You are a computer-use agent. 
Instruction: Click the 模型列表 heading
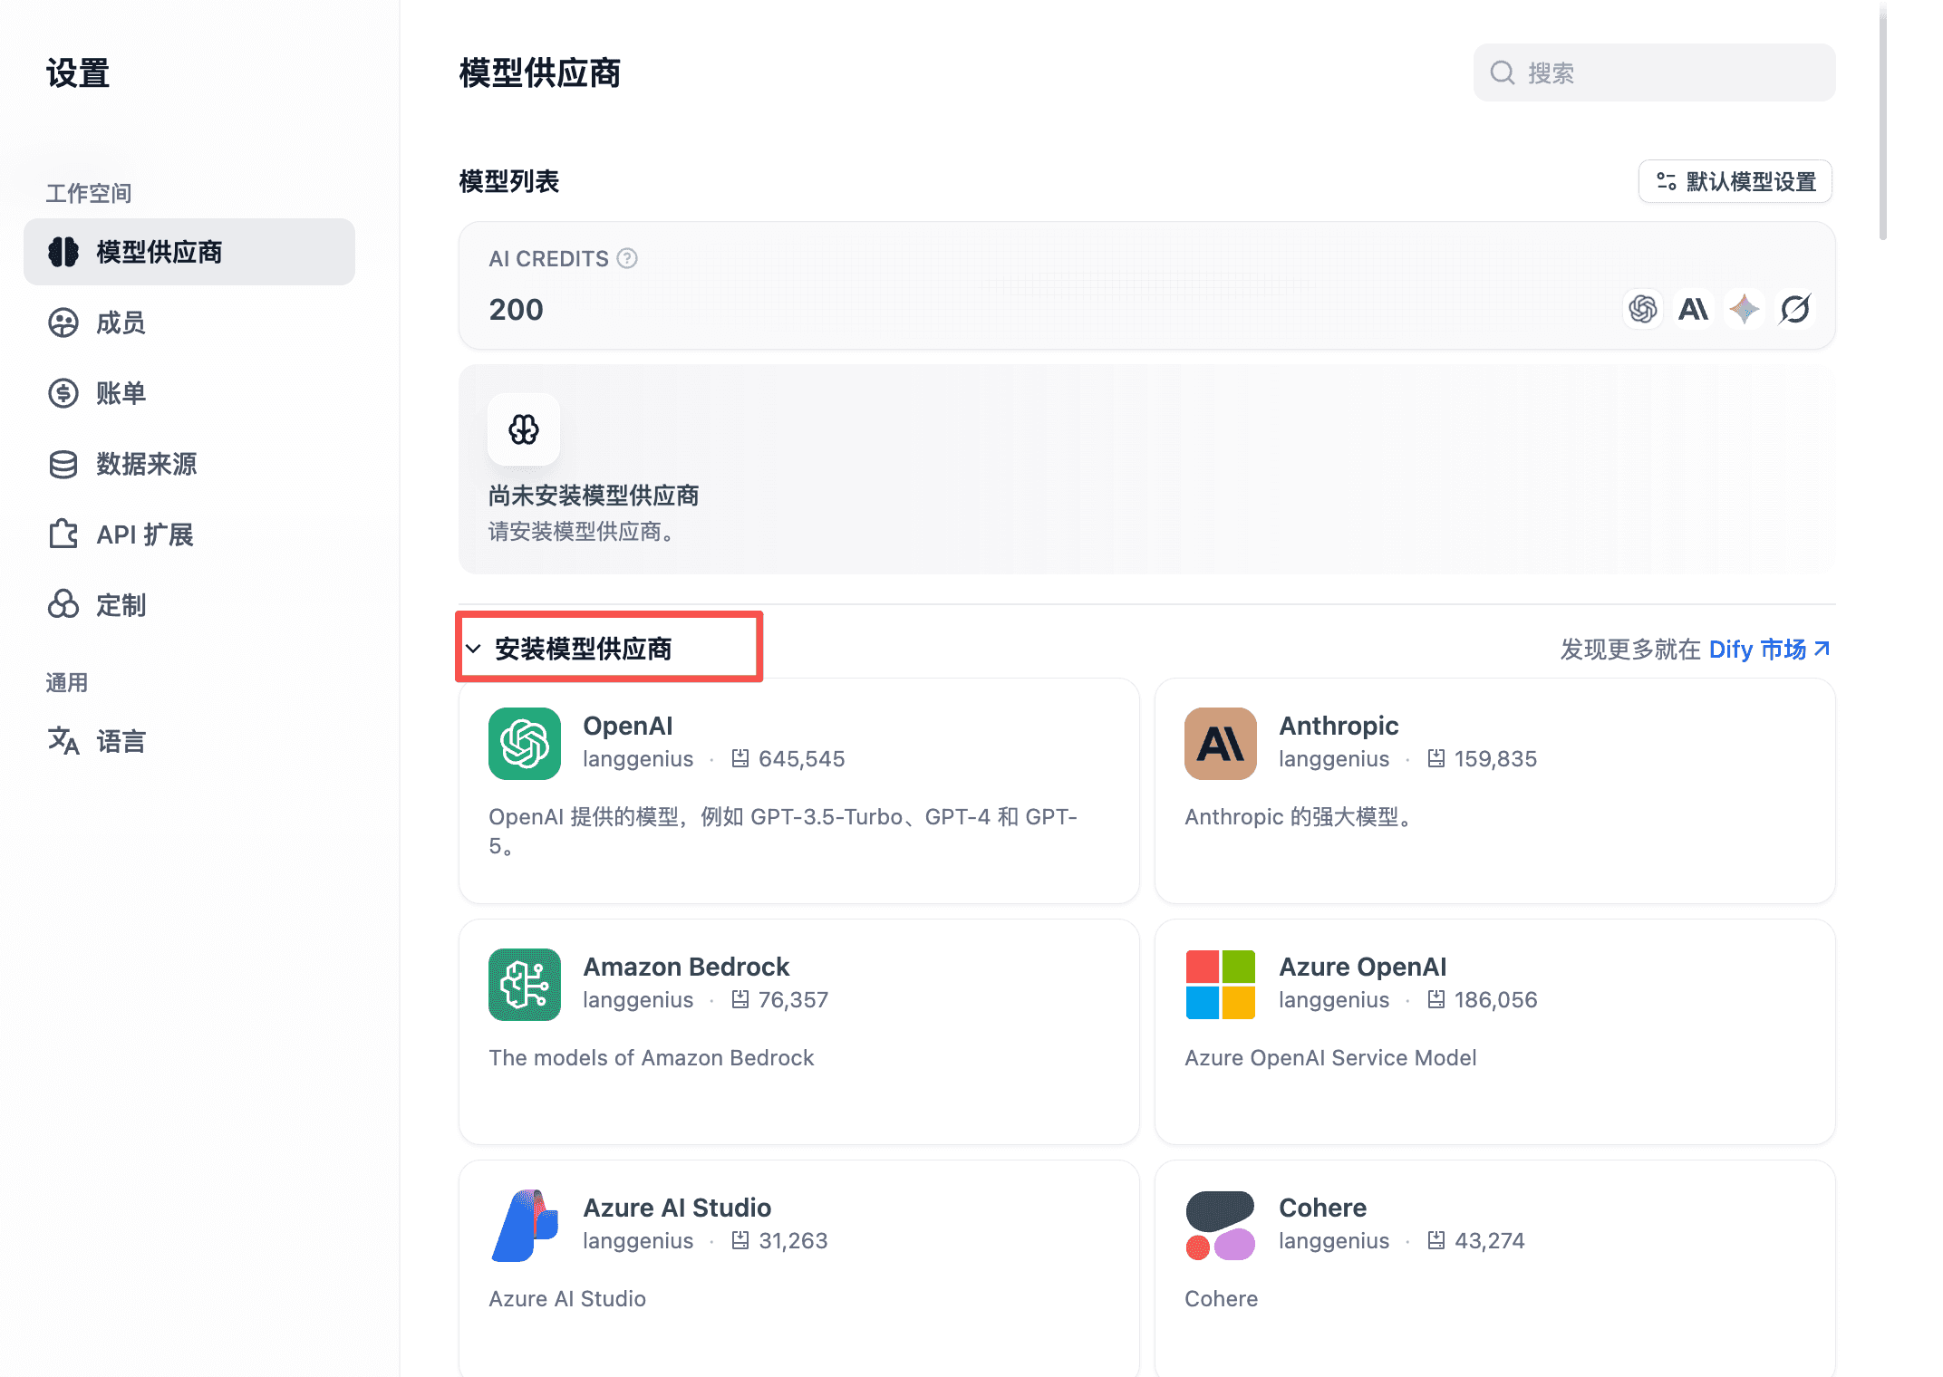pyautogui.click(x=509, y=181)
